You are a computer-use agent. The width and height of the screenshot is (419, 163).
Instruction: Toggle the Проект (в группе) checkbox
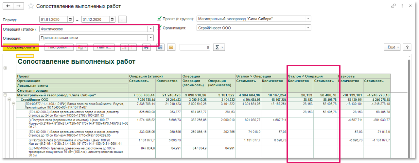[160, 19]
